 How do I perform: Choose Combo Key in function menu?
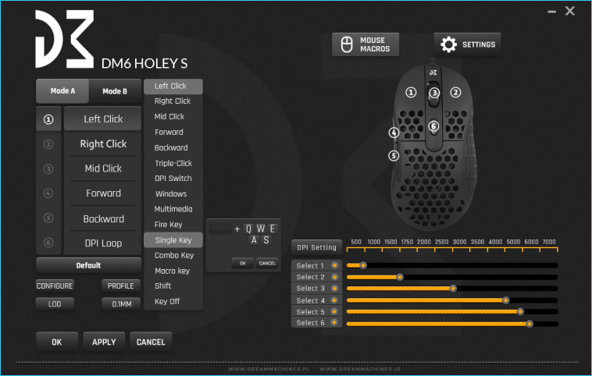tap(173, 255)
